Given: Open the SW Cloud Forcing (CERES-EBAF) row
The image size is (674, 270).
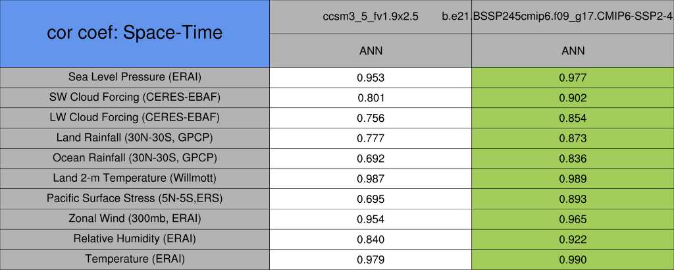Looking at the screenshot, I should [134, 97].
